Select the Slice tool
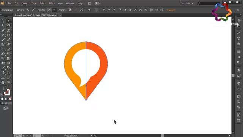This screenshot has width=243, height=137. coord(9,78)
